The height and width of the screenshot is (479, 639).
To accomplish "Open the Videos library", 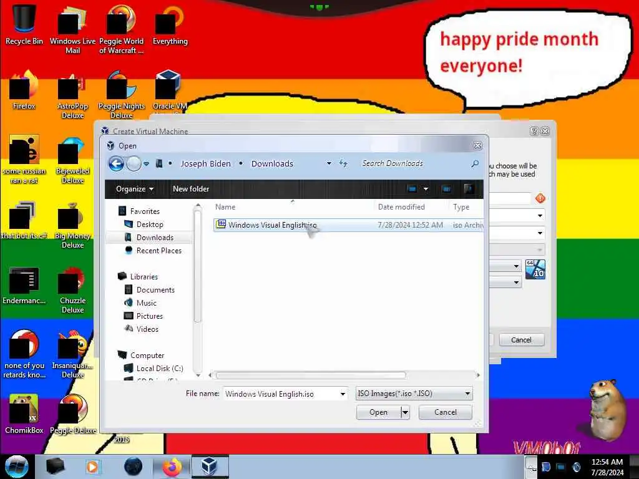I will pos(147,329).
